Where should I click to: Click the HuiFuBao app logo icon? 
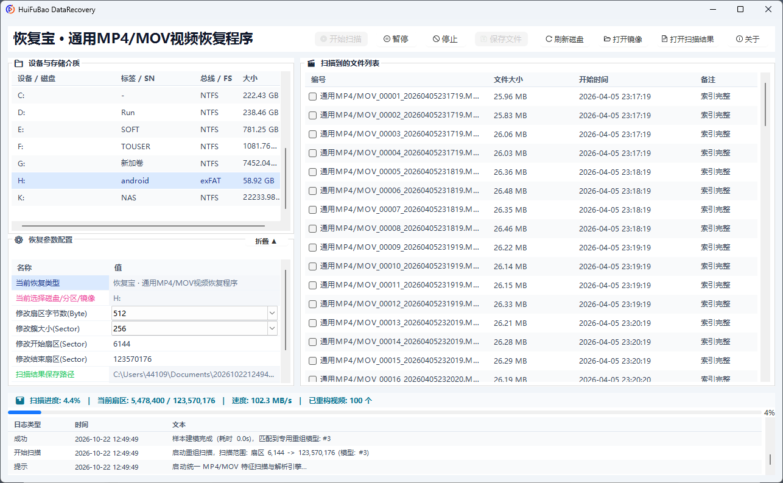[10, 10]
